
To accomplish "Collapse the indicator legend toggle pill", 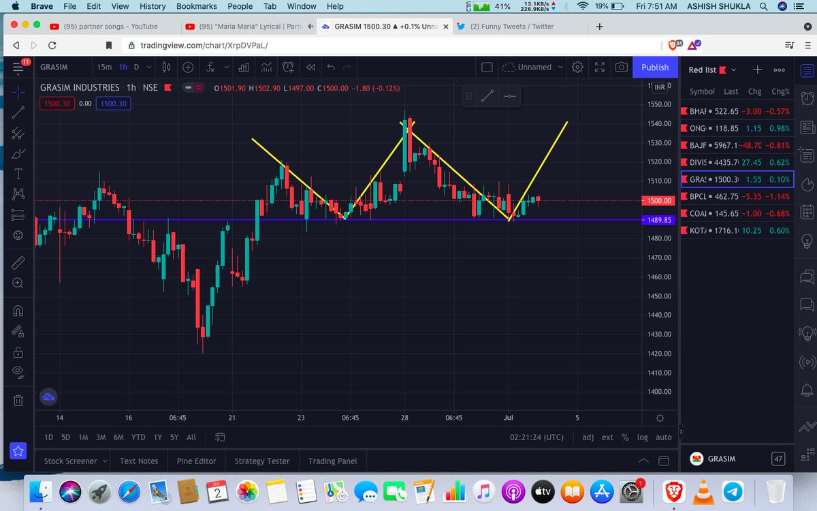I will coord(194,88).
